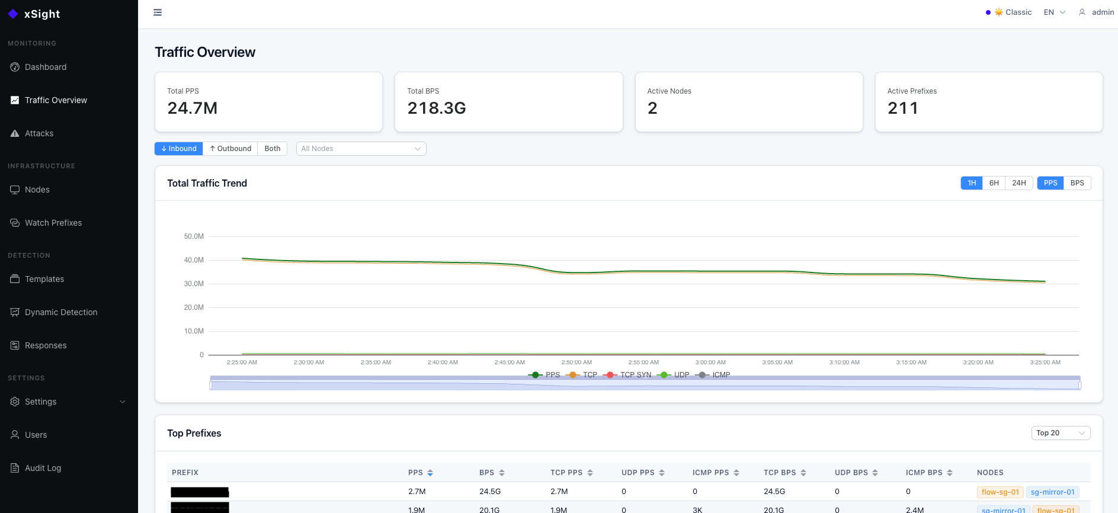1118x513 pixels.
Task: Open Audit Log document icon
Action: point(15,468)
